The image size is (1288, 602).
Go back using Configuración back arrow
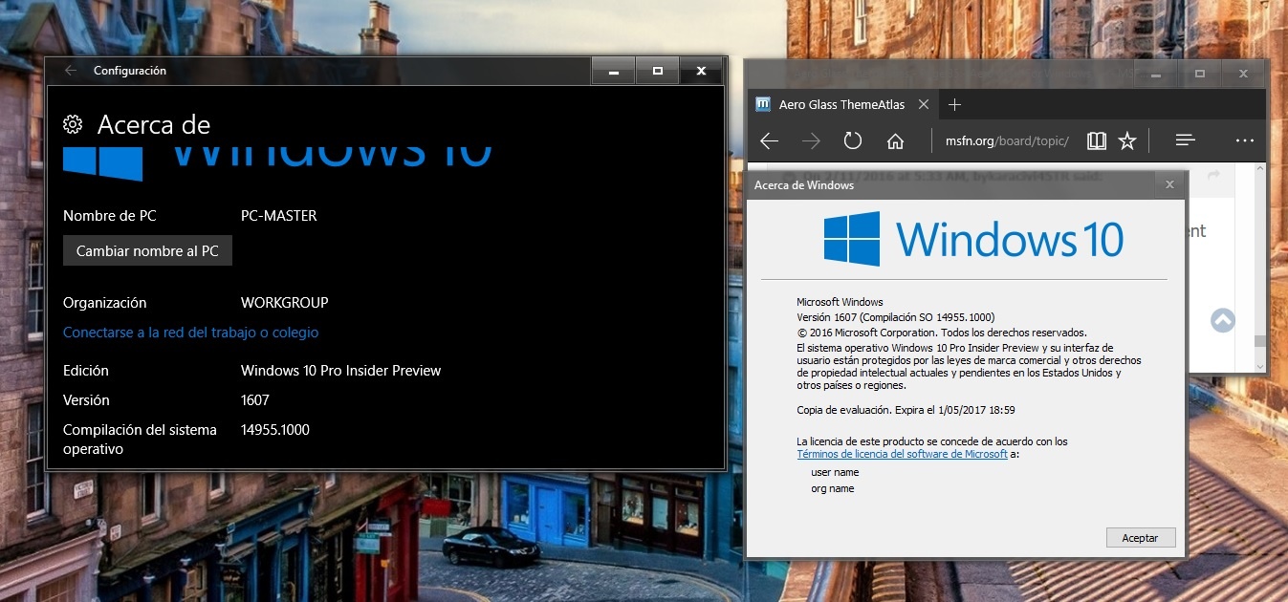point(70,71)
